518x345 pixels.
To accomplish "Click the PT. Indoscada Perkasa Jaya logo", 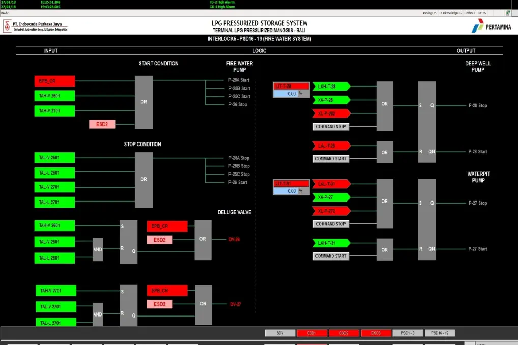I will point(35,26).
